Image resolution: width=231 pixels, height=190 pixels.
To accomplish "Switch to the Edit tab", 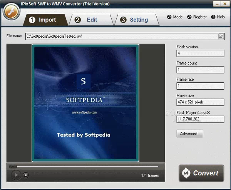I will click(88, 20).
